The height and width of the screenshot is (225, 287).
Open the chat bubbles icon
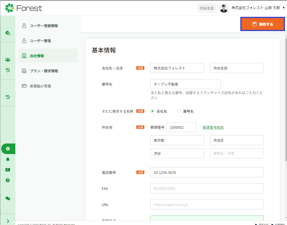tap(8, 198)
